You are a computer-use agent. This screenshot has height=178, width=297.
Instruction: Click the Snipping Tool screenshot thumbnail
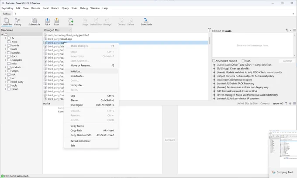tap(283, 149)
